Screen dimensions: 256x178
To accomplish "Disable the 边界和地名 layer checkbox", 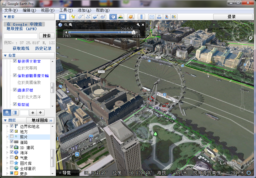I will pos(12,126).
